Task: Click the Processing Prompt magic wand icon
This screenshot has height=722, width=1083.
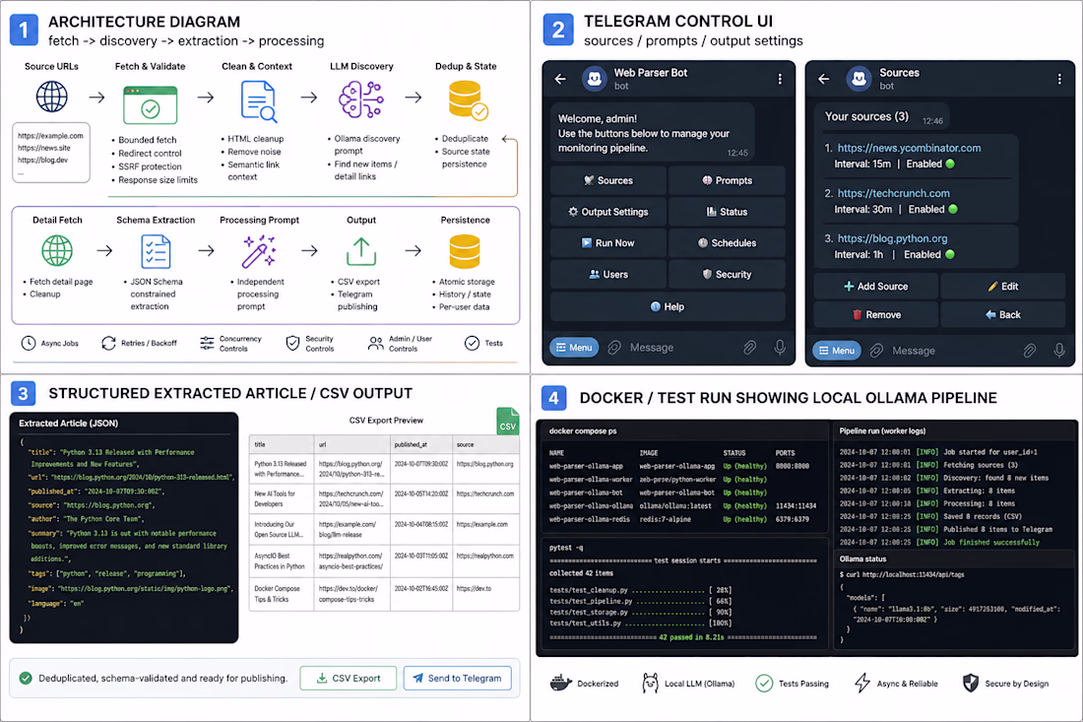Action: point(258,251)
